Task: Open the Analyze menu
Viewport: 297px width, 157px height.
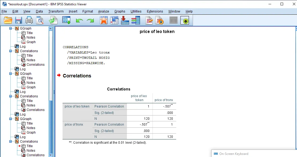Action: pos(104,11)
